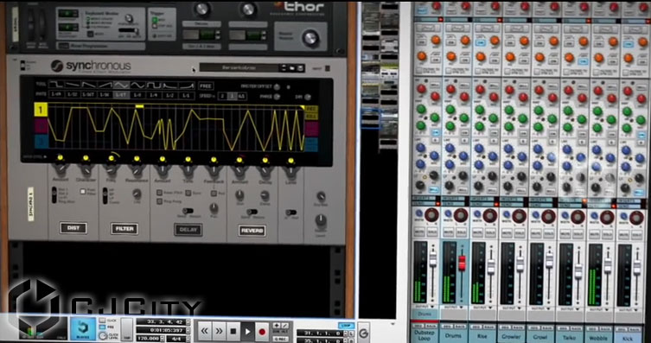Flip the delay Send/Return switch

[x=188, y=211]
